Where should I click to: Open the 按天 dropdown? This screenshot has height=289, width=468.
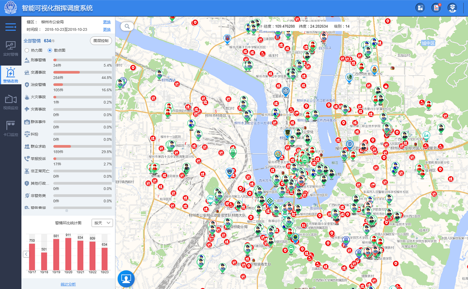pyautogui.click(x=102, y=223)
